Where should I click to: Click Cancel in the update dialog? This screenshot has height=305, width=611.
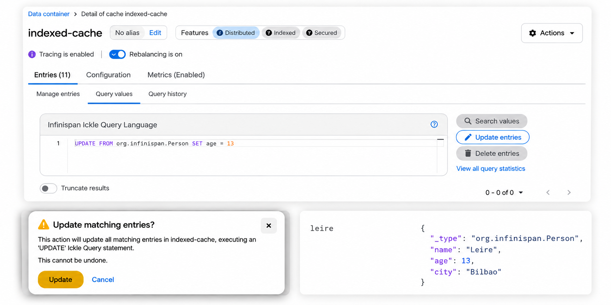(103, 280)
